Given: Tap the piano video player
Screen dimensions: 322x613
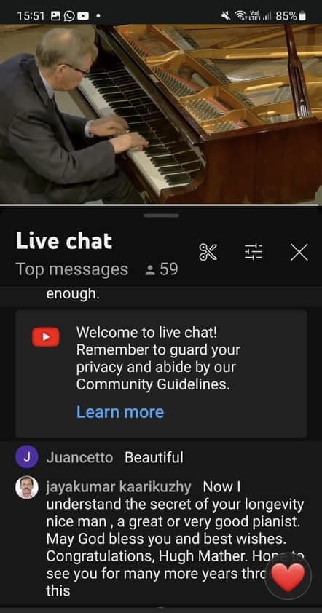Looking at the screenshot, I should click(161, 114).
